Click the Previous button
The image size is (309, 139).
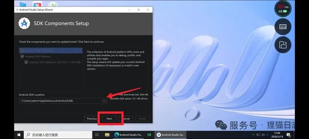tap(92, 118)
